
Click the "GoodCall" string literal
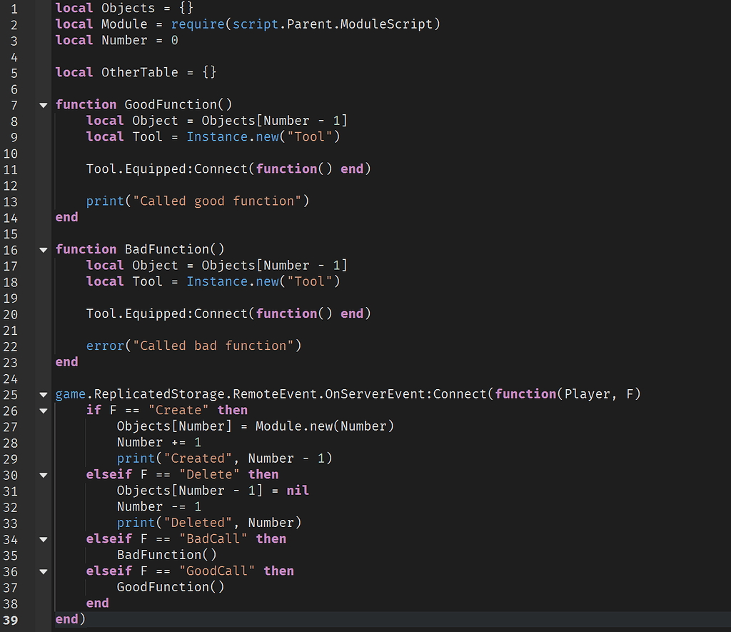(x=217, y=571)
